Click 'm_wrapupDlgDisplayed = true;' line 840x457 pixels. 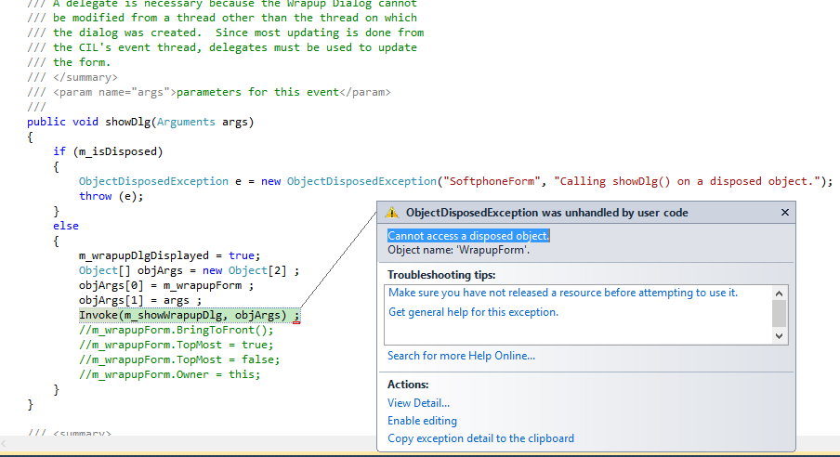(x=169, y=255)
